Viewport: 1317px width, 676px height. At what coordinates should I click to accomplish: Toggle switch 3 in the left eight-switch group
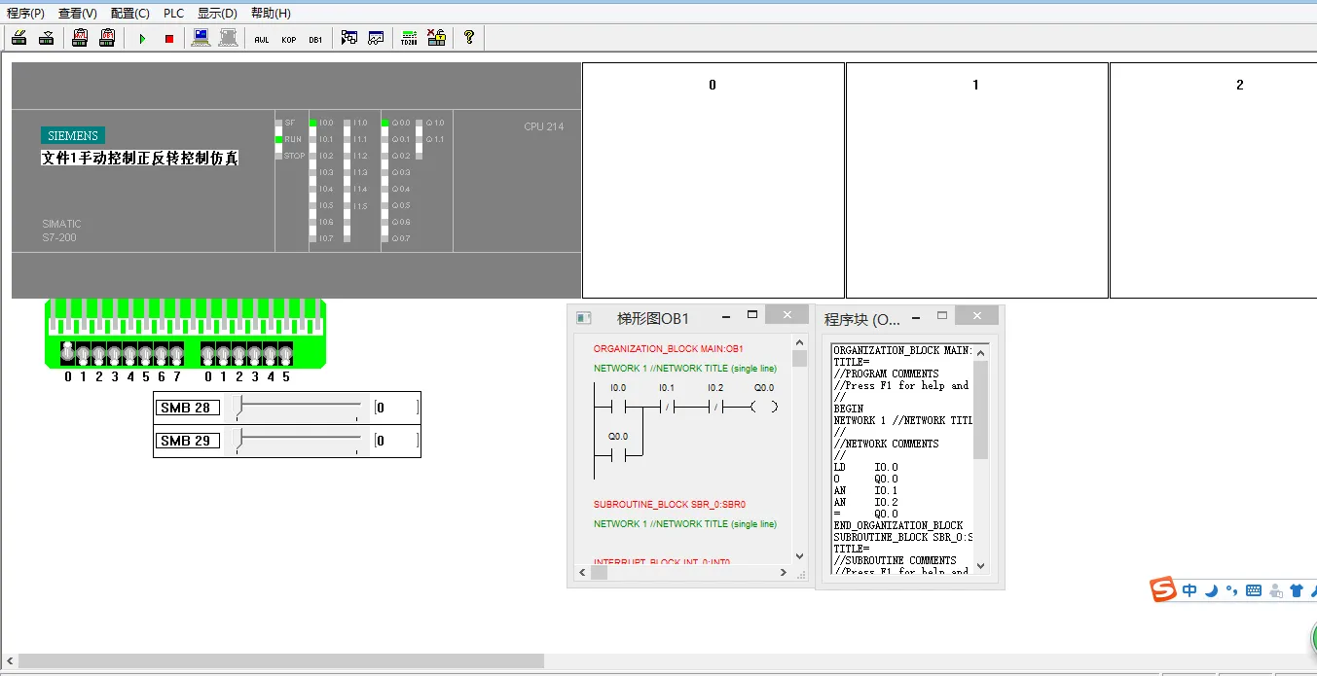115,353
